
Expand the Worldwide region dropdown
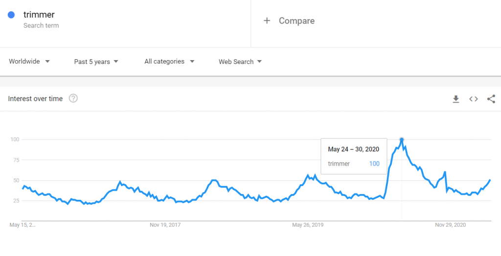click(29, 61)
